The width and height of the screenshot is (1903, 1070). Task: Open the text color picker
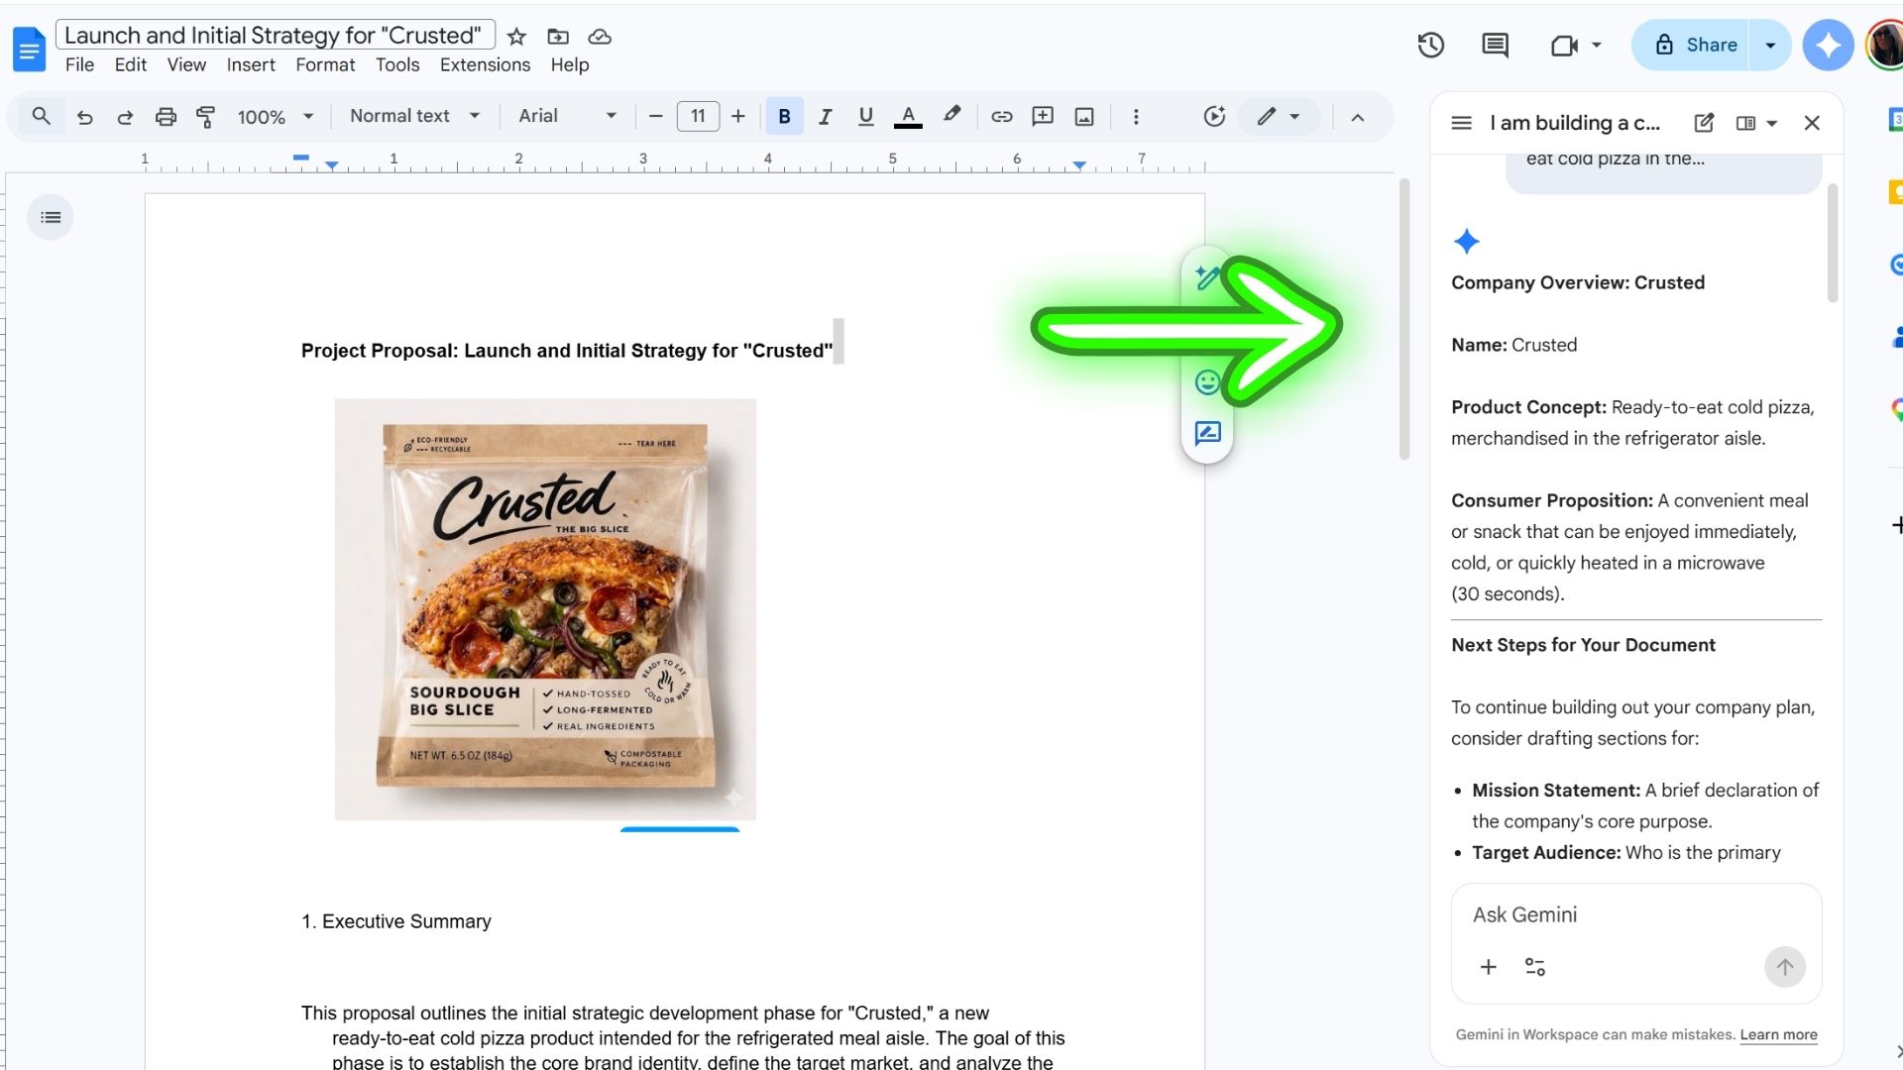point(908,117)
